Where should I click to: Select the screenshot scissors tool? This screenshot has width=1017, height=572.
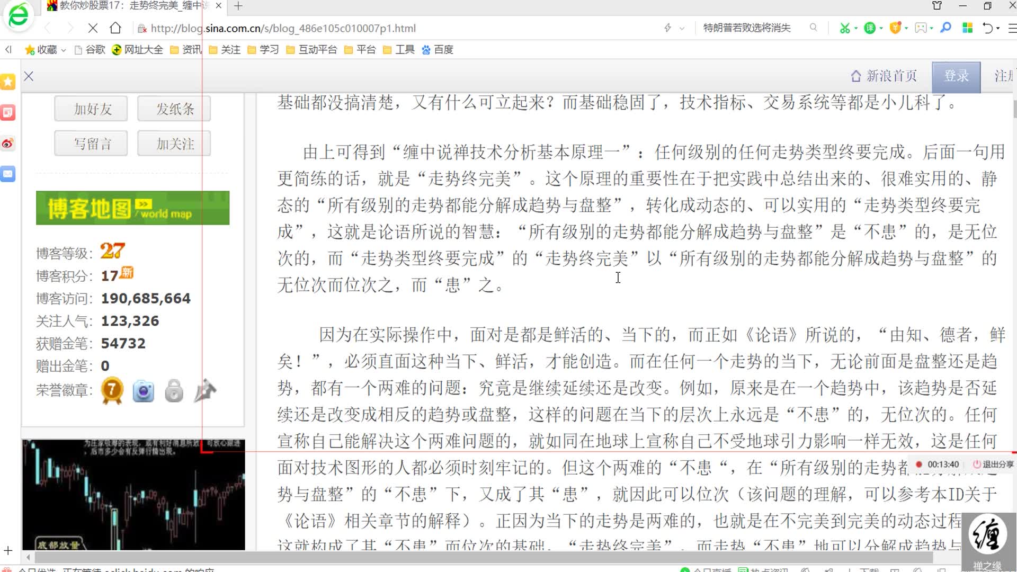click(x=845, y=28)
